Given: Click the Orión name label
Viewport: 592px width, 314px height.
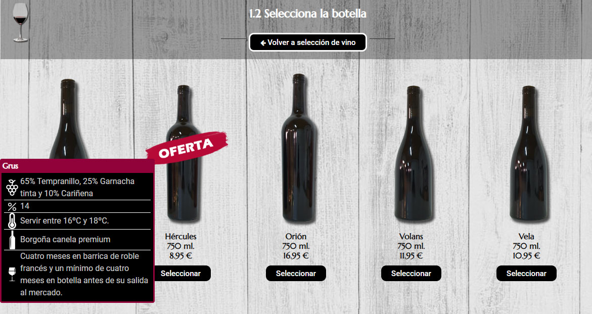Looking at the screenshot, I should tap(296, 237).
